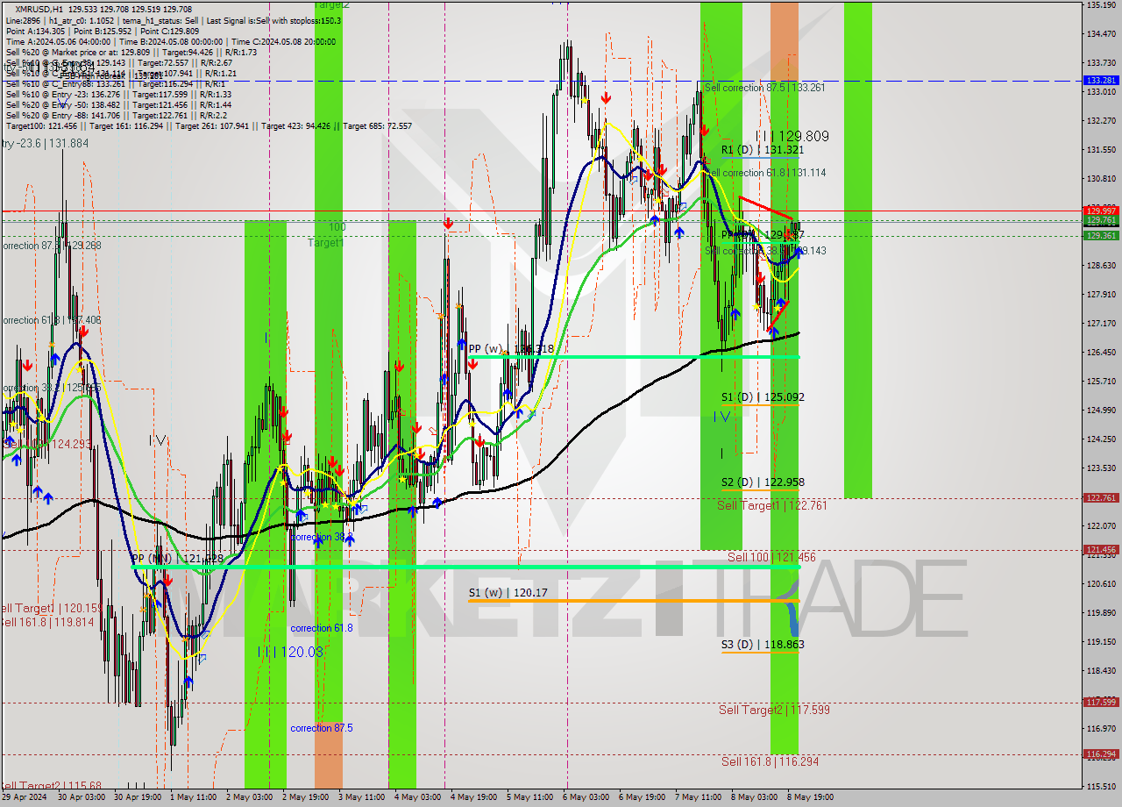This screenshot has height=807, width=1122.
Task: Select the 'R1 (D) | 131.321' pivot label
Action: tap(763, 150)
